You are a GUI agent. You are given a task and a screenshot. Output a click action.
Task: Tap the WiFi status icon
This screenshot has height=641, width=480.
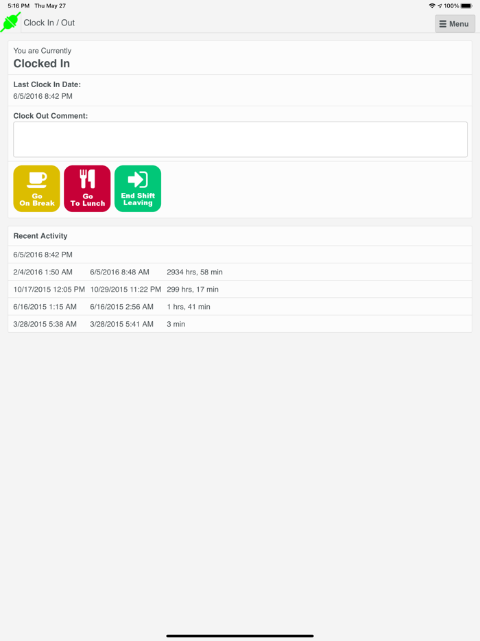[x=432, y=5]
